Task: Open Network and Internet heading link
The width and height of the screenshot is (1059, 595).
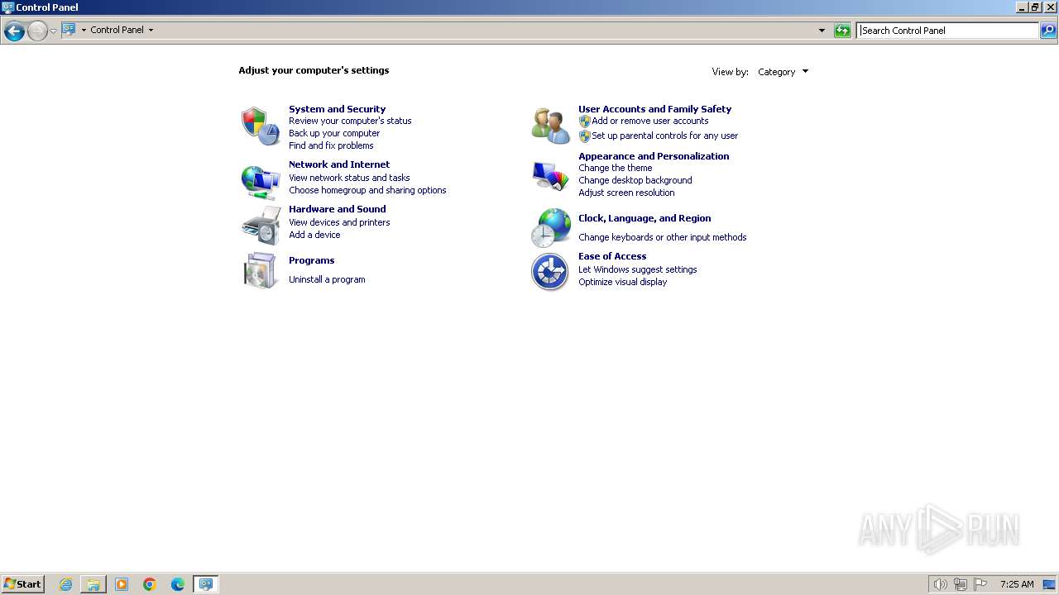Action: point(339,164)
